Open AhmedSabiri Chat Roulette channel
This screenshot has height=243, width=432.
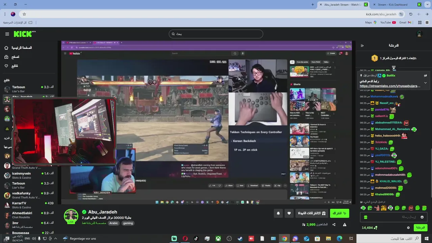(29, 215)
